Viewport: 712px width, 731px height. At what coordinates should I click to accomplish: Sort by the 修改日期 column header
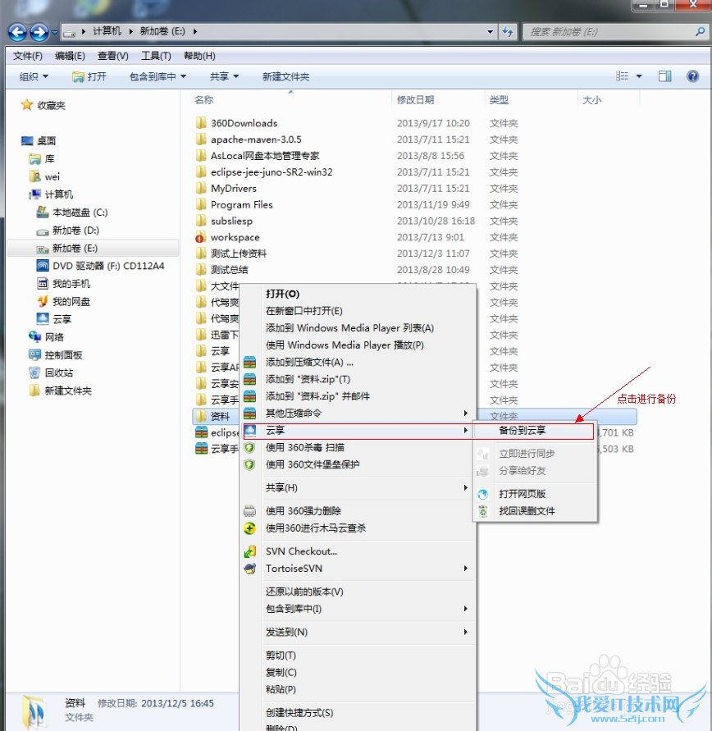438,100
